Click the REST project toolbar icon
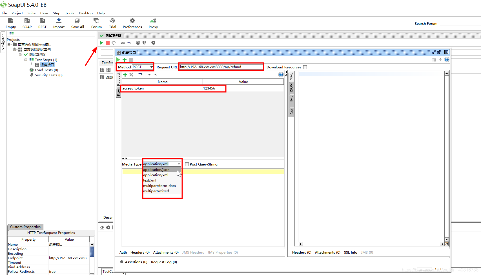Image resolution: width=481 pixels, height=275 pixels. click(42, 23)
